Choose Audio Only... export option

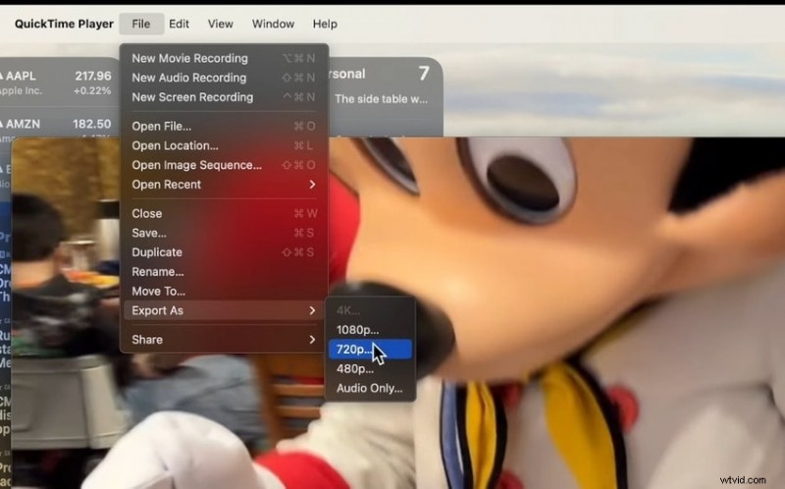[370, 388]
